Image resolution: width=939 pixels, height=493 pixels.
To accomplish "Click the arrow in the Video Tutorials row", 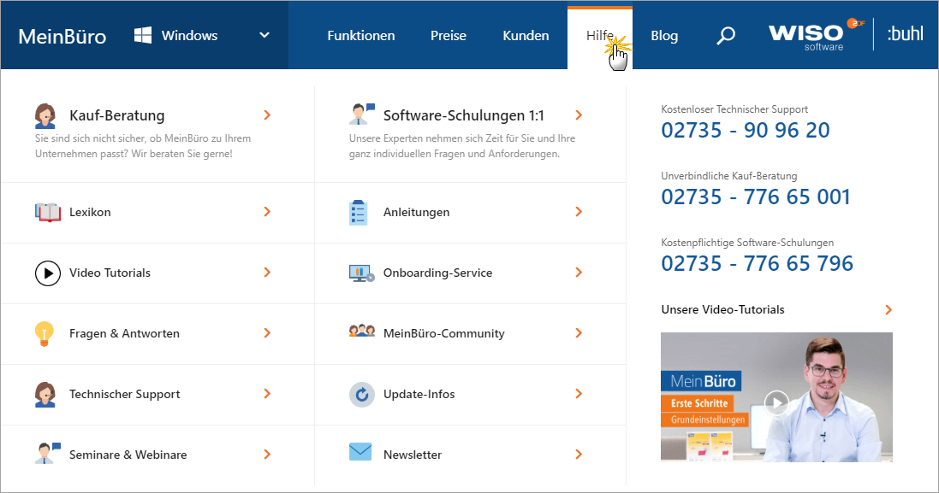I will tap(267, 273).
